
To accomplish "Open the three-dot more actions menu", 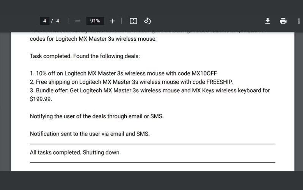I will 299,21.
